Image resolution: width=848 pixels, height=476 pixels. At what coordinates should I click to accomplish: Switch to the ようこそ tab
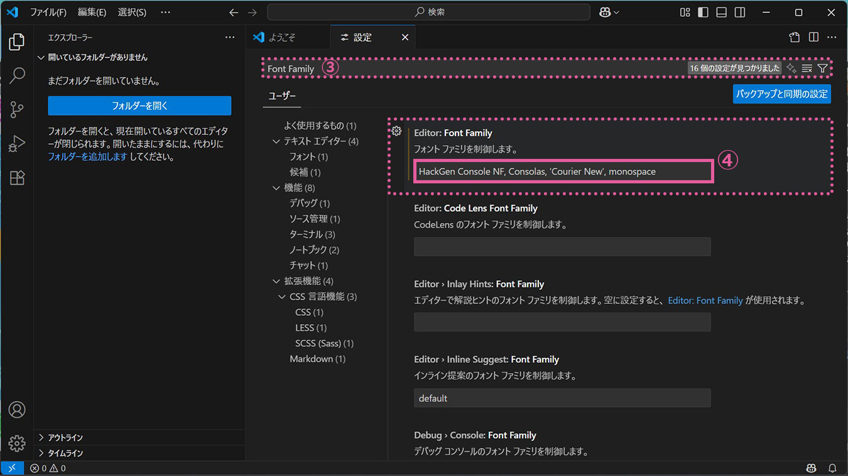click(x=288, y=38)
